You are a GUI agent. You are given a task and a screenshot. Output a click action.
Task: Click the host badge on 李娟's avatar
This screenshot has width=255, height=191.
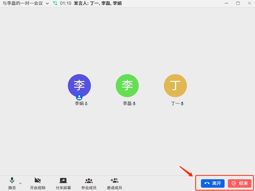[x=79, y=97]
